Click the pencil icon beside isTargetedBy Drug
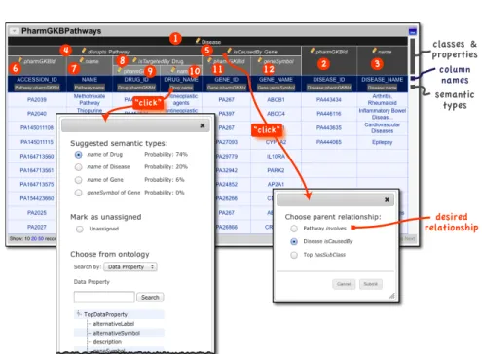 [x=134, y=60]
